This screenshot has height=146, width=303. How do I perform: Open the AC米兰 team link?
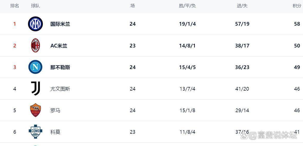(x=59, y=46)
